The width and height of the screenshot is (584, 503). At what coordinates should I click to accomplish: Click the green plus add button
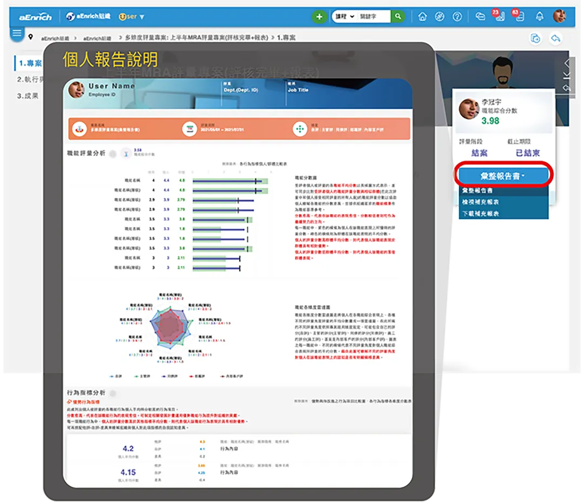coord(319,17)
